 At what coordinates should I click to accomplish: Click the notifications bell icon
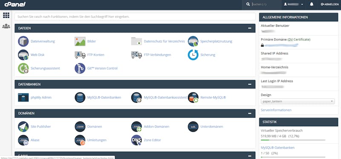tap(312, 4)
